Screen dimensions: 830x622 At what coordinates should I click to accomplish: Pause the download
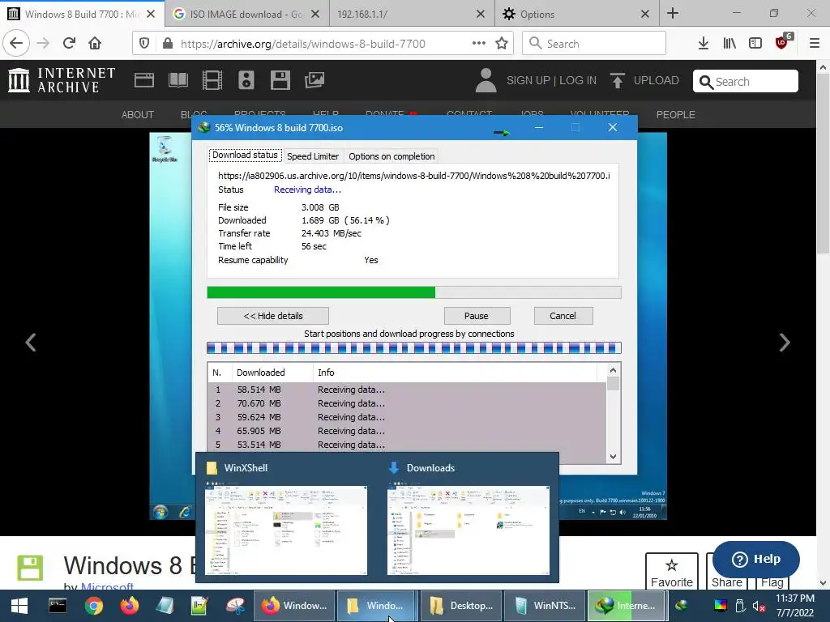[477, 316]
